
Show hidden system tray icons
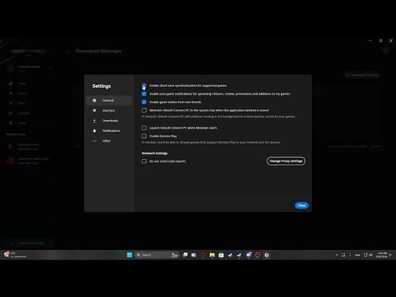point(337,255)
